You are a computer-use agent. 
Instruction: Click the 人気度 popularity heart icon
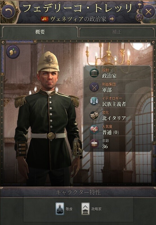coord(94,129)
